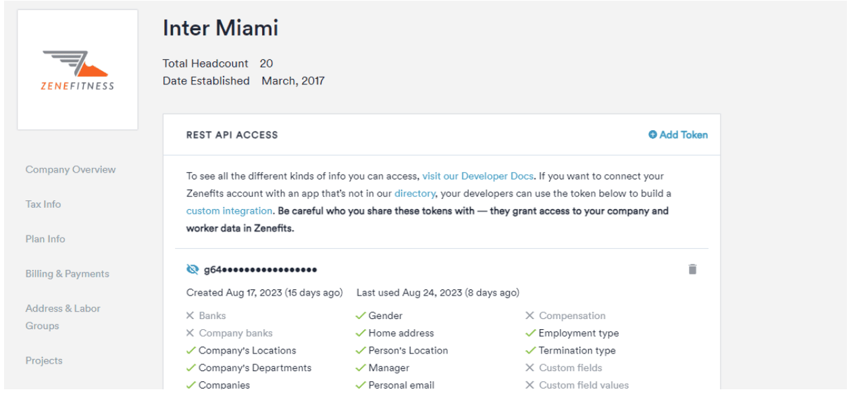Screen dimensions: 851x394
Task: Follow the visit our Developer Docs link
Action: (x=478, y=176)
